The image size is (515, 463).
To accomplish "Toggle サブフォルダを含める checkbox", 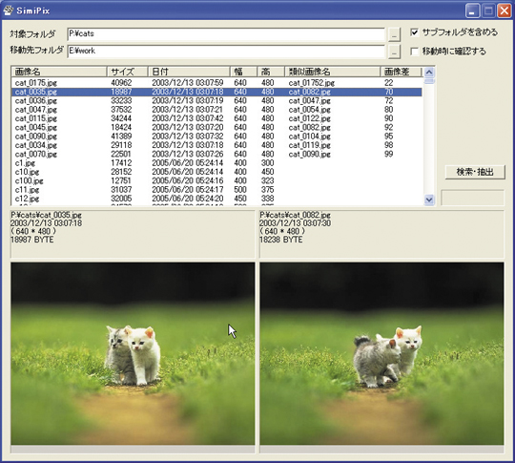I will (415, 32).
